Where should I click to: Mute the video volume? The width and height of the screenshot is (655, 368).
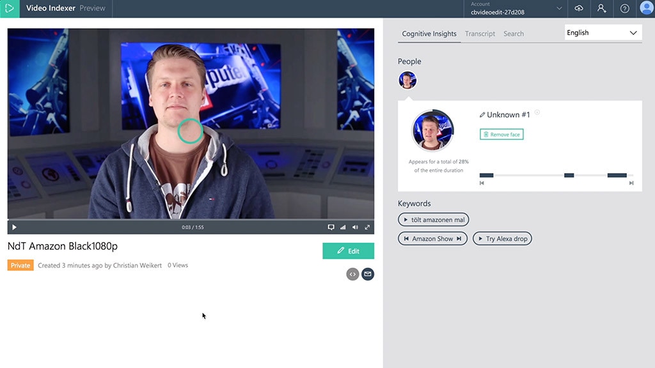pyautogui.click(x=355, y=227)
